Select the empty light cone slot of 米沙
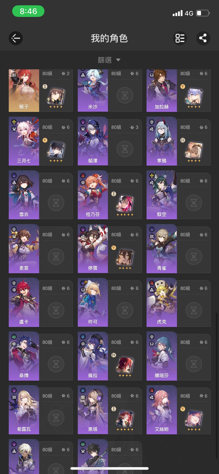 (125, 95)
